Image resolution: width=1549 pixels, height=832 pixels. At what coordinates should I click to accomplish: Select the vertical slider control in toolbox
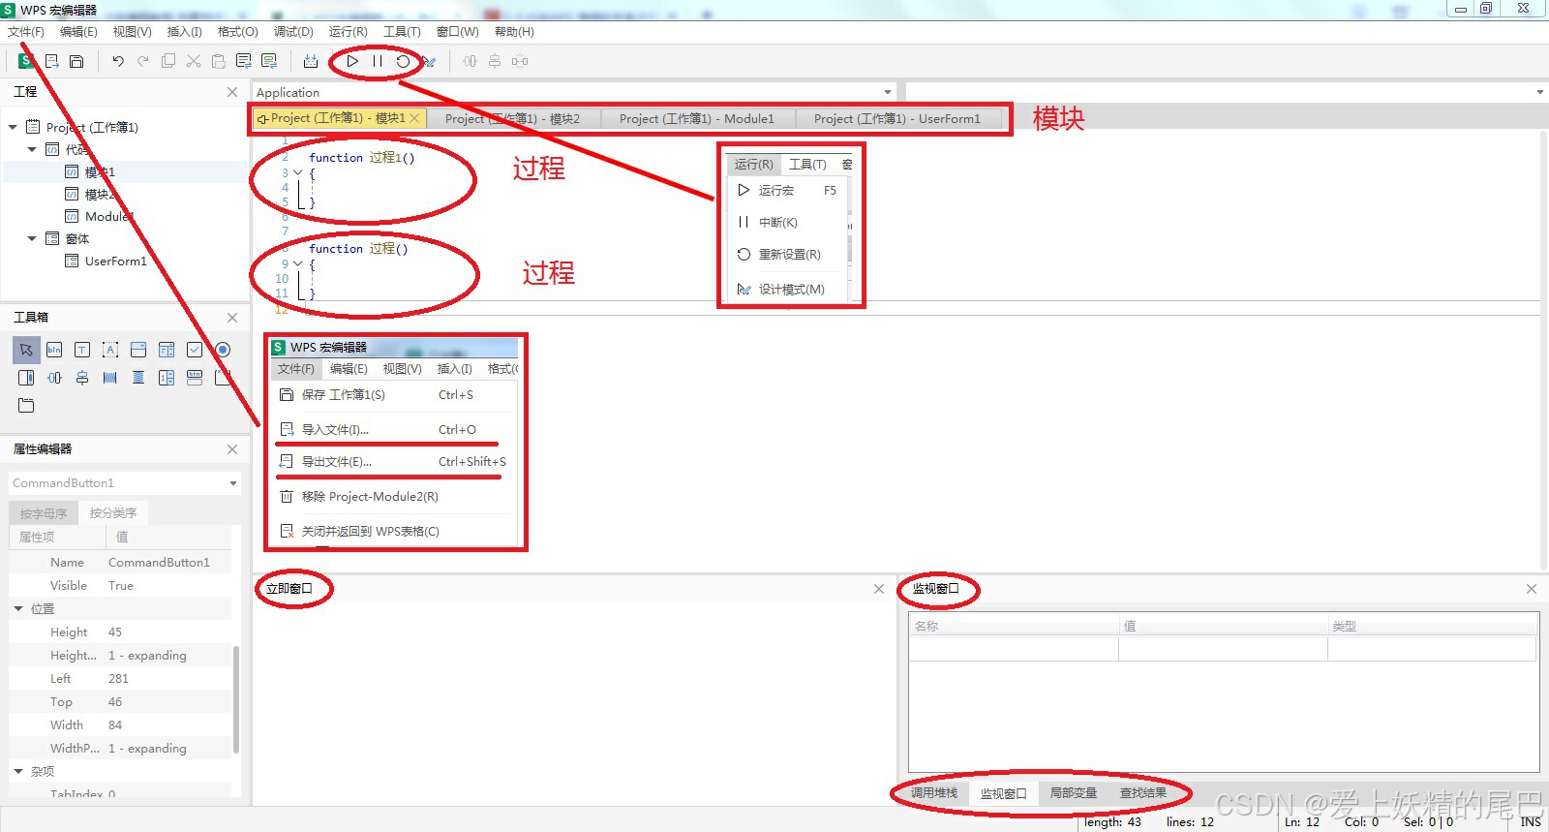point(82,378)
